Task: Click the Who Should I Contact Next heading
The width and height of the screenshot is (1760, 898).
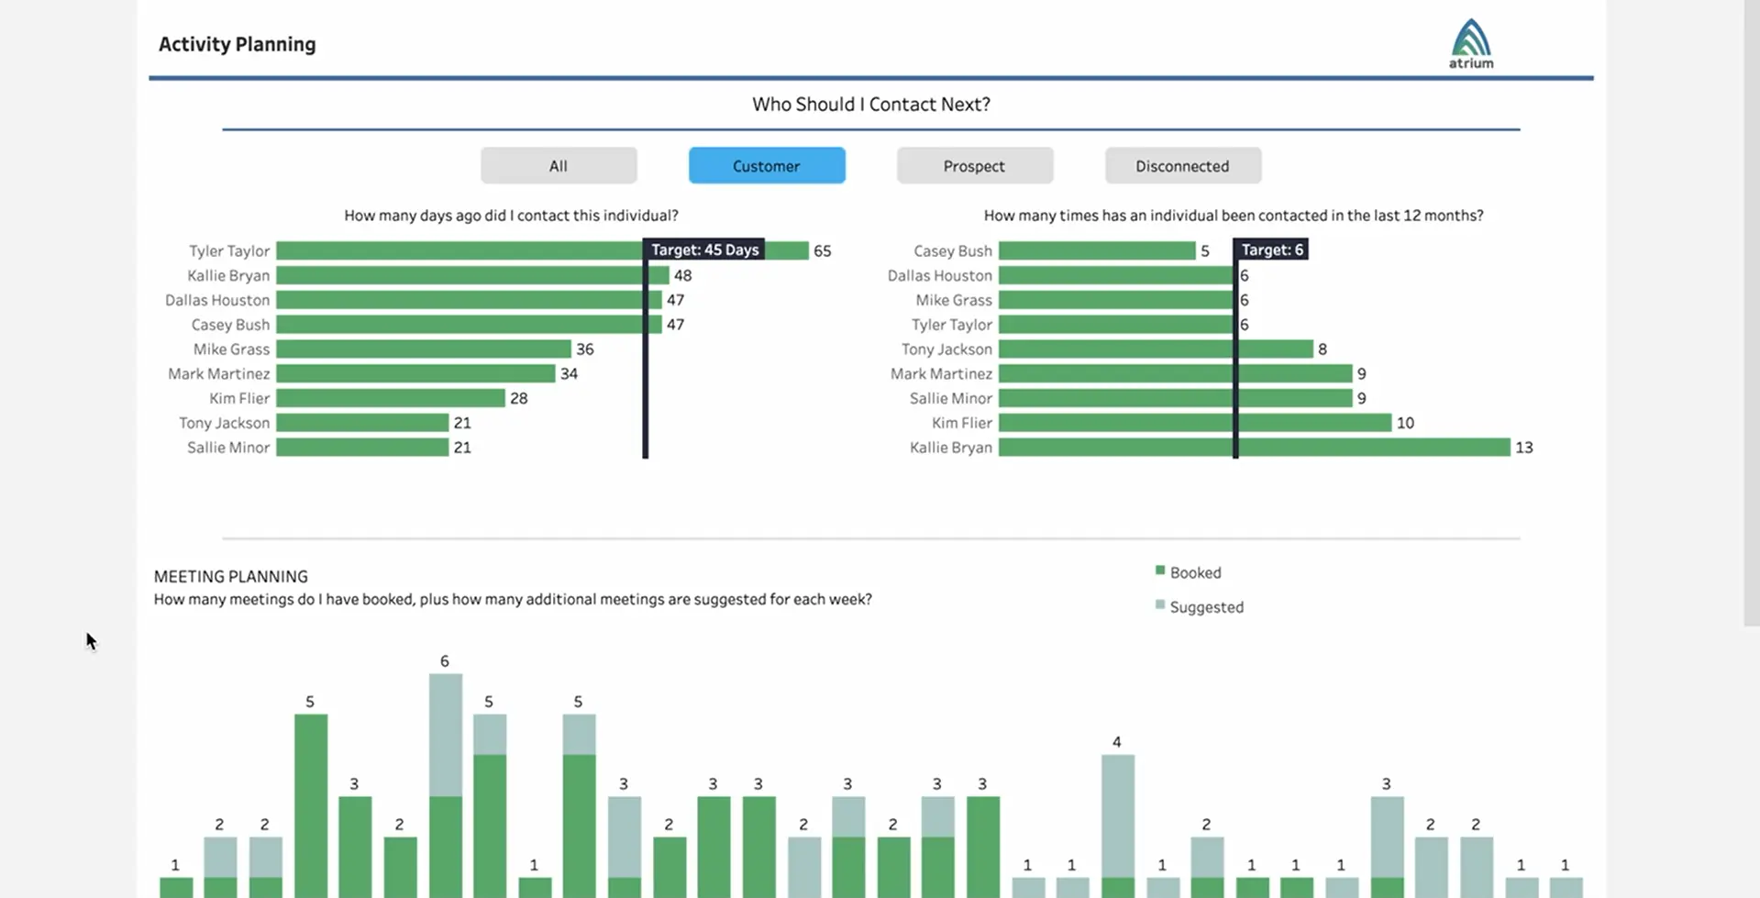Action: (869, 104)
